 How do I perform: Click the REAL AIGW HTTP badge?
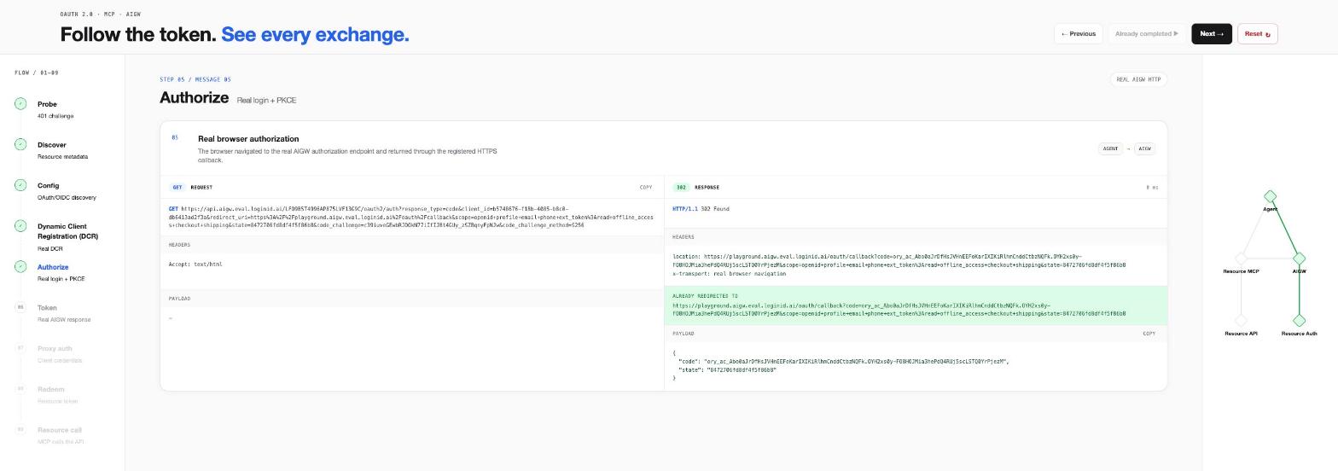1138,79
